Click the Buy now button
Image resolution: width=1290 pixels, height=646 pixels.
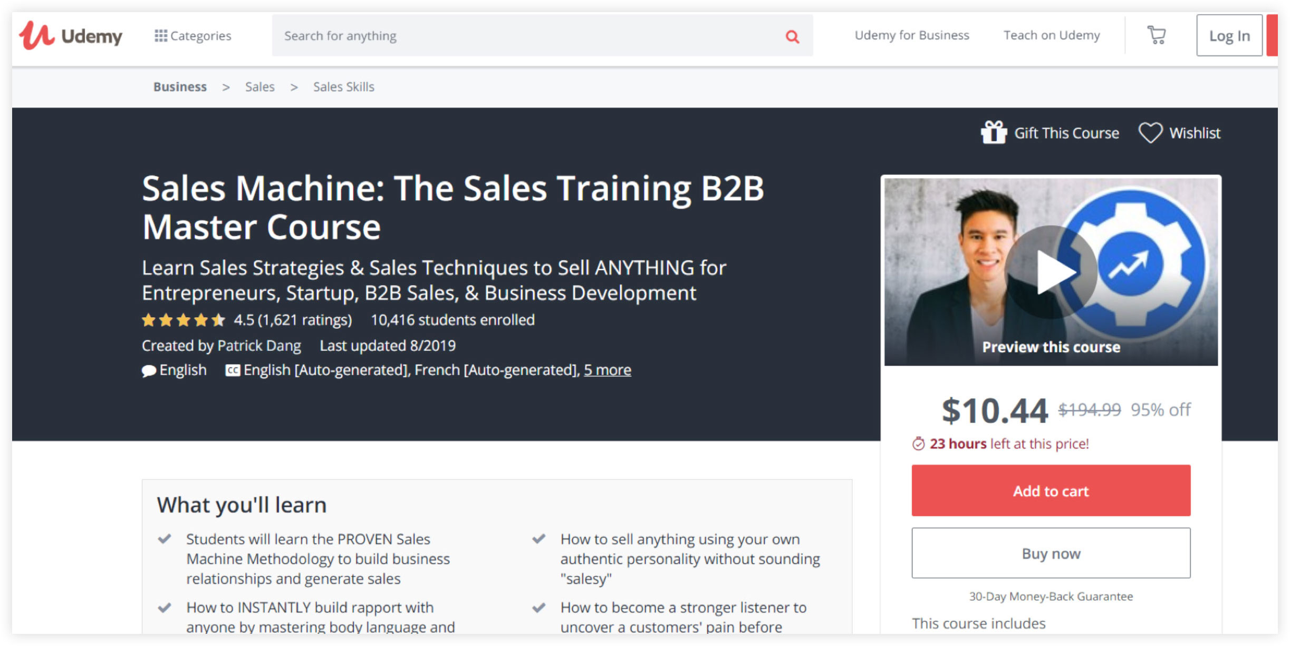(1051, 553)
